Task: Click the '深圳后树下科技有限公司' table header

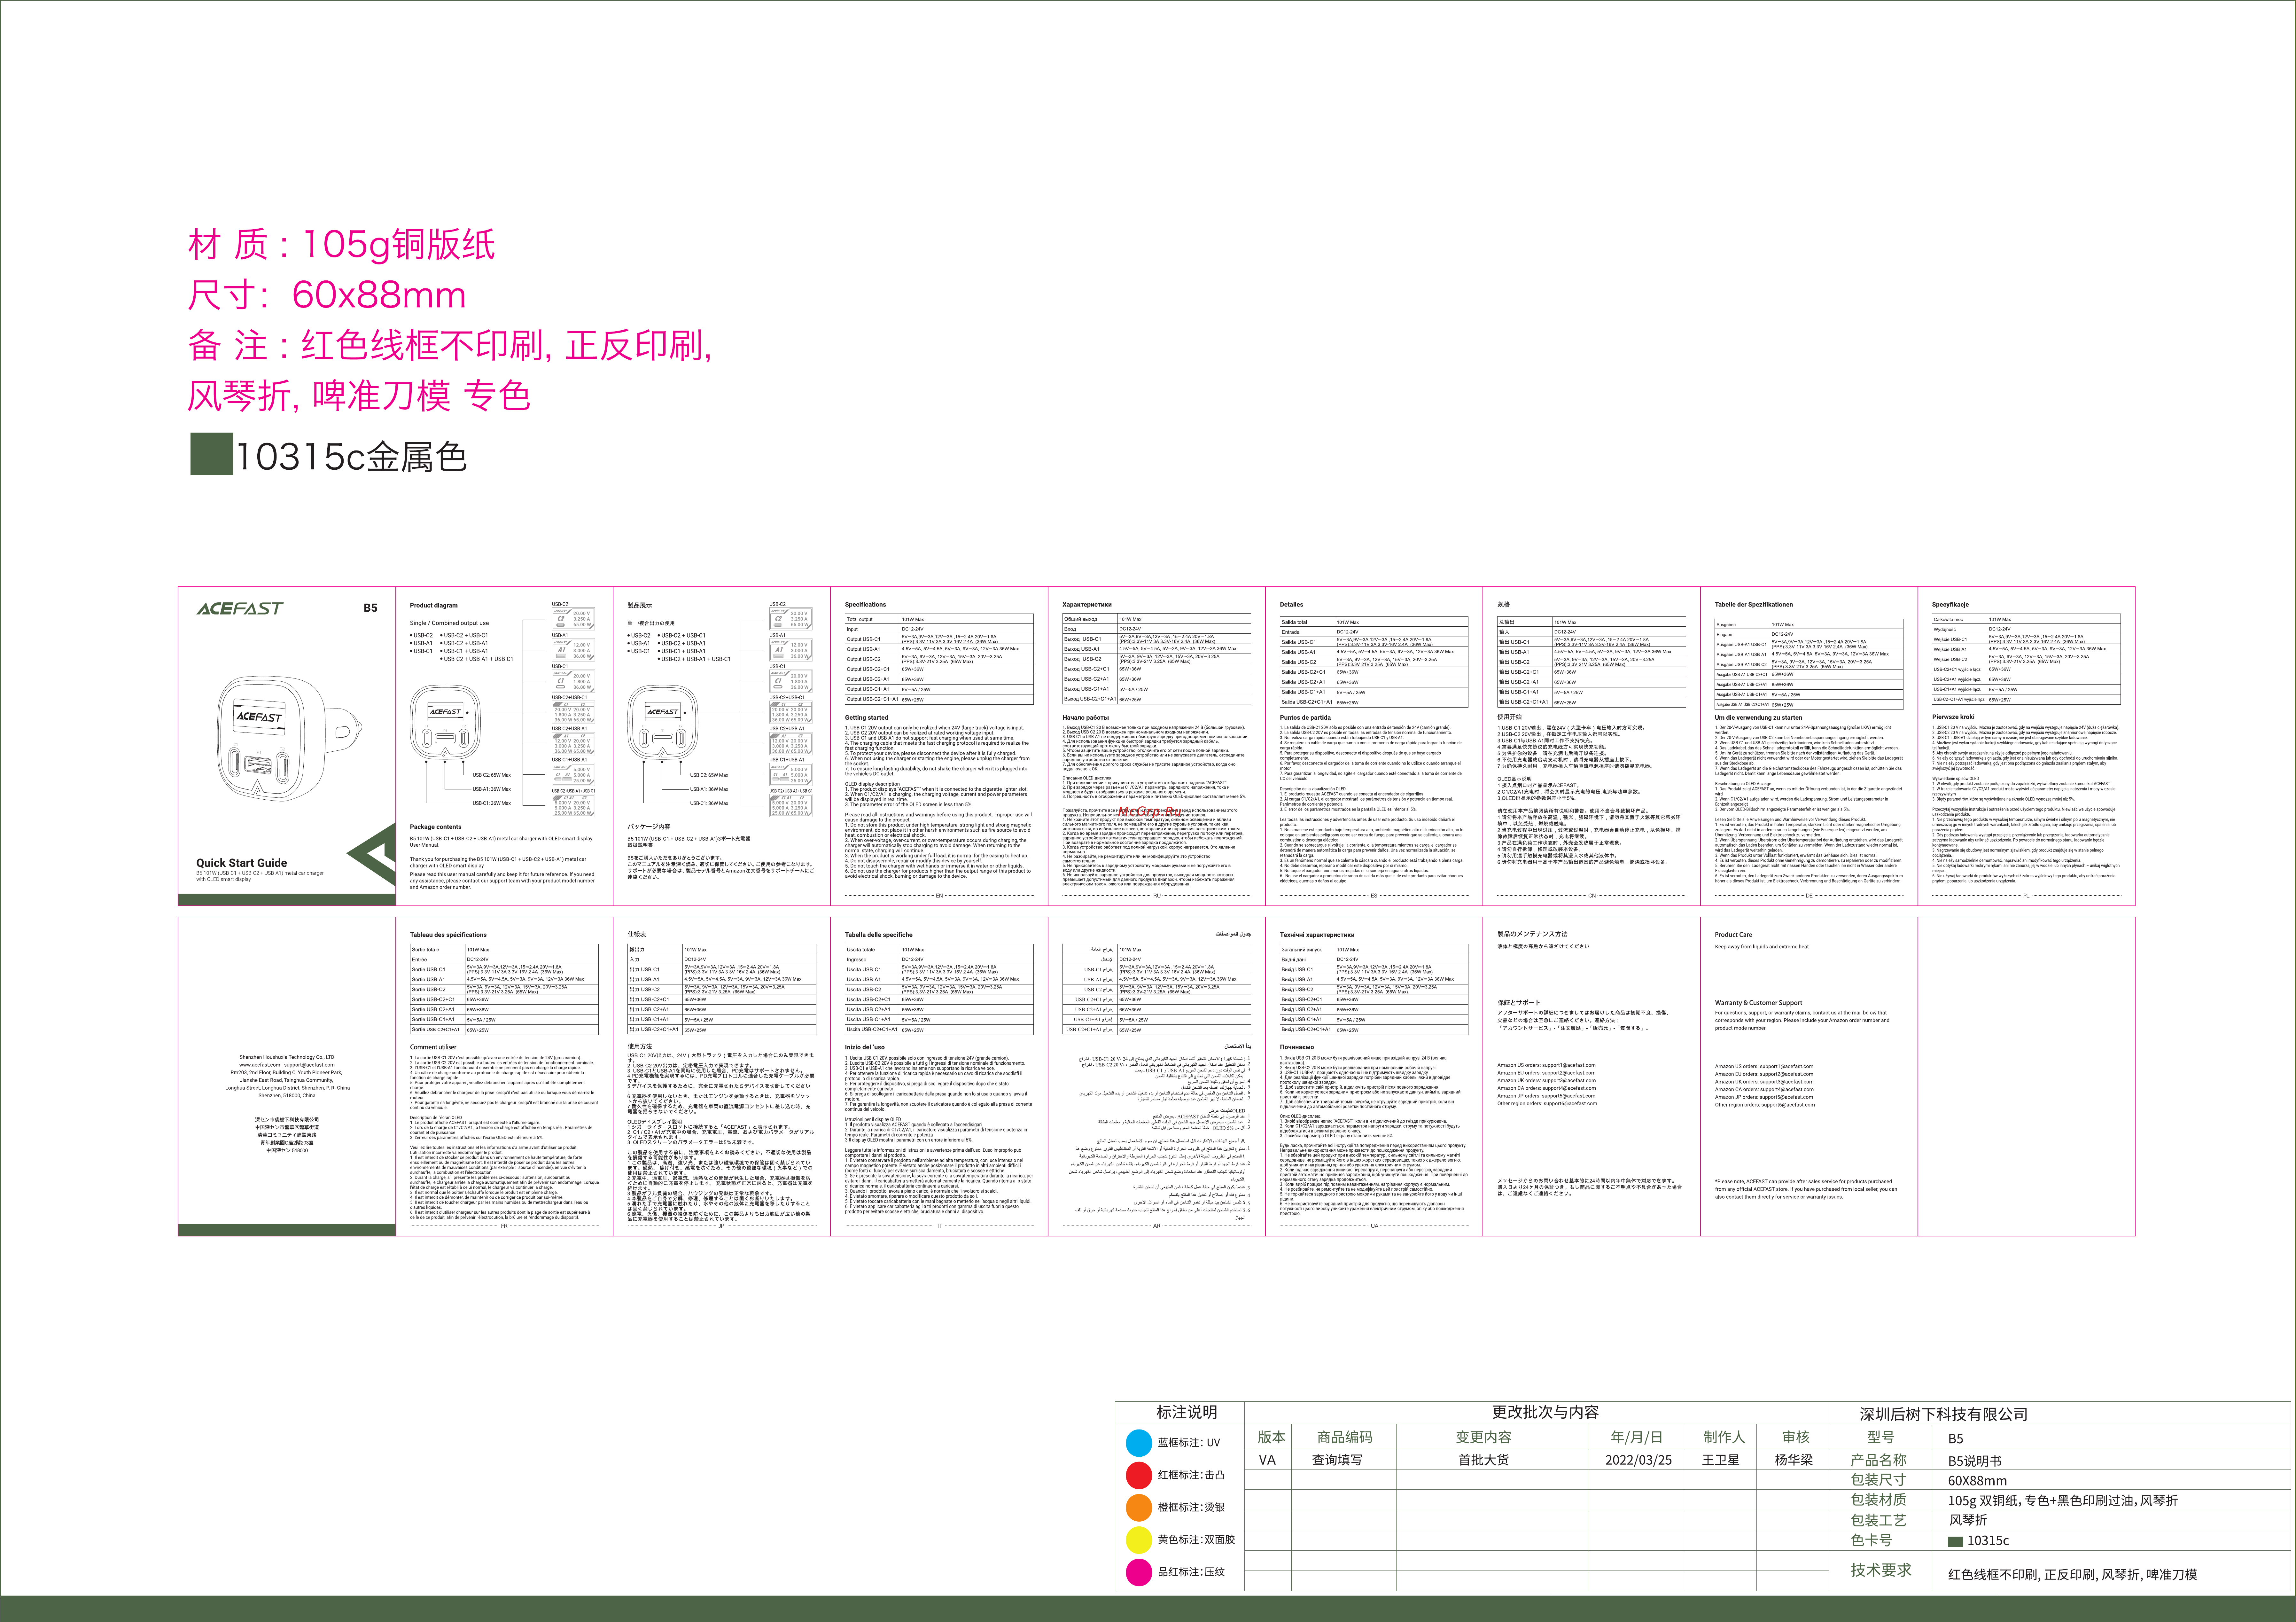Action: (x=1944, y=1414)
